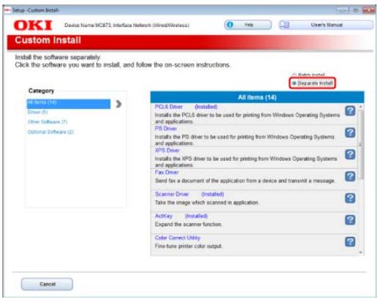Viewport: 378px width, 299px height.
Task: Click the All Items (14) list header
Action: [257, 97]
